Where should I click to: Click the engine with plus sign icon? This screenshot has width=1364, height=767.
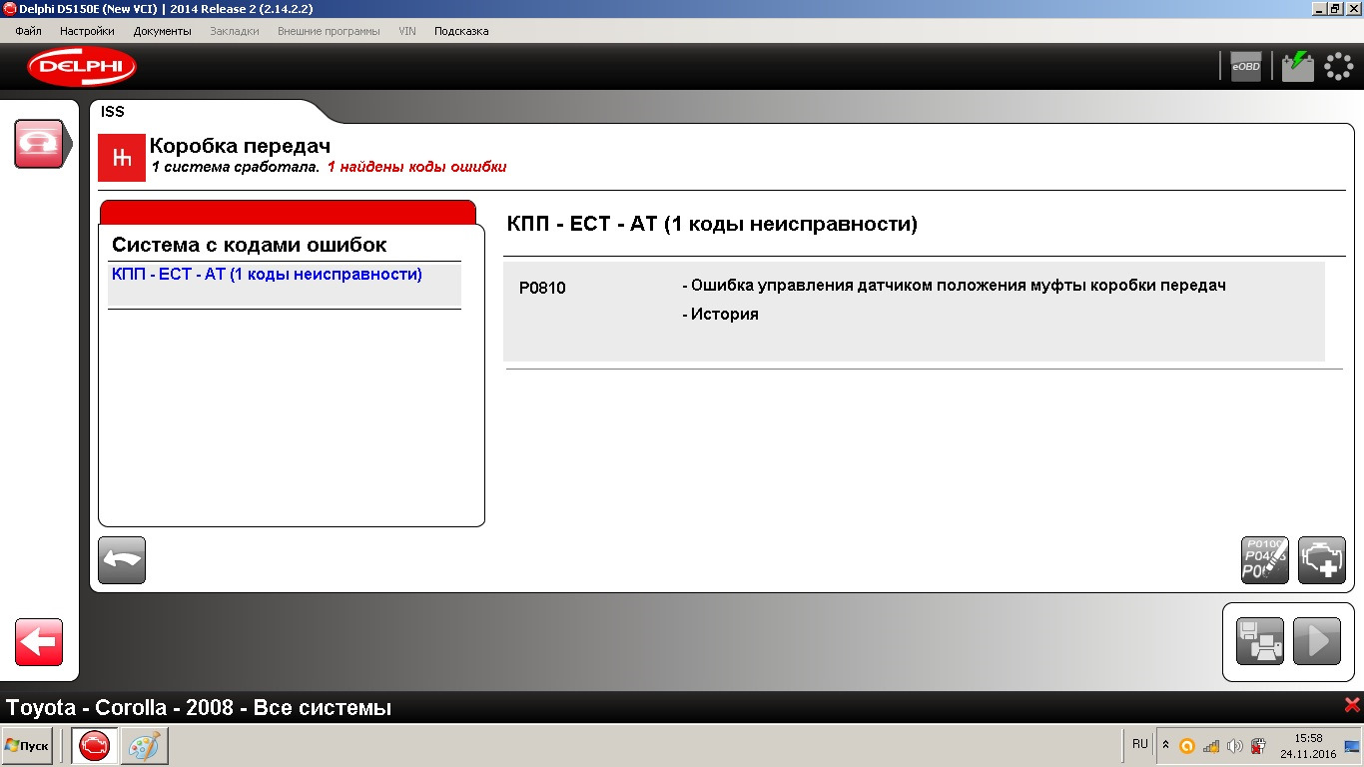click(x=1322, y=560)
